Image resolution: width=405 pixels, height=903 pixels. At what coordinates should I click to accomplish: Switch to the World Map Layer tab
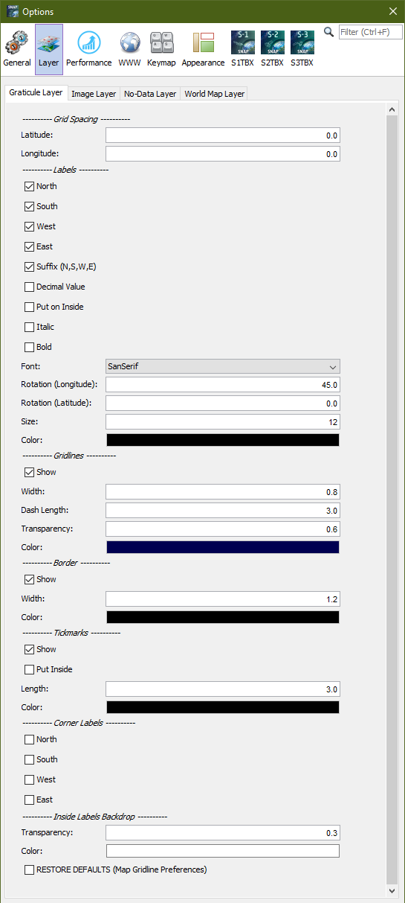tap(214, 94)
